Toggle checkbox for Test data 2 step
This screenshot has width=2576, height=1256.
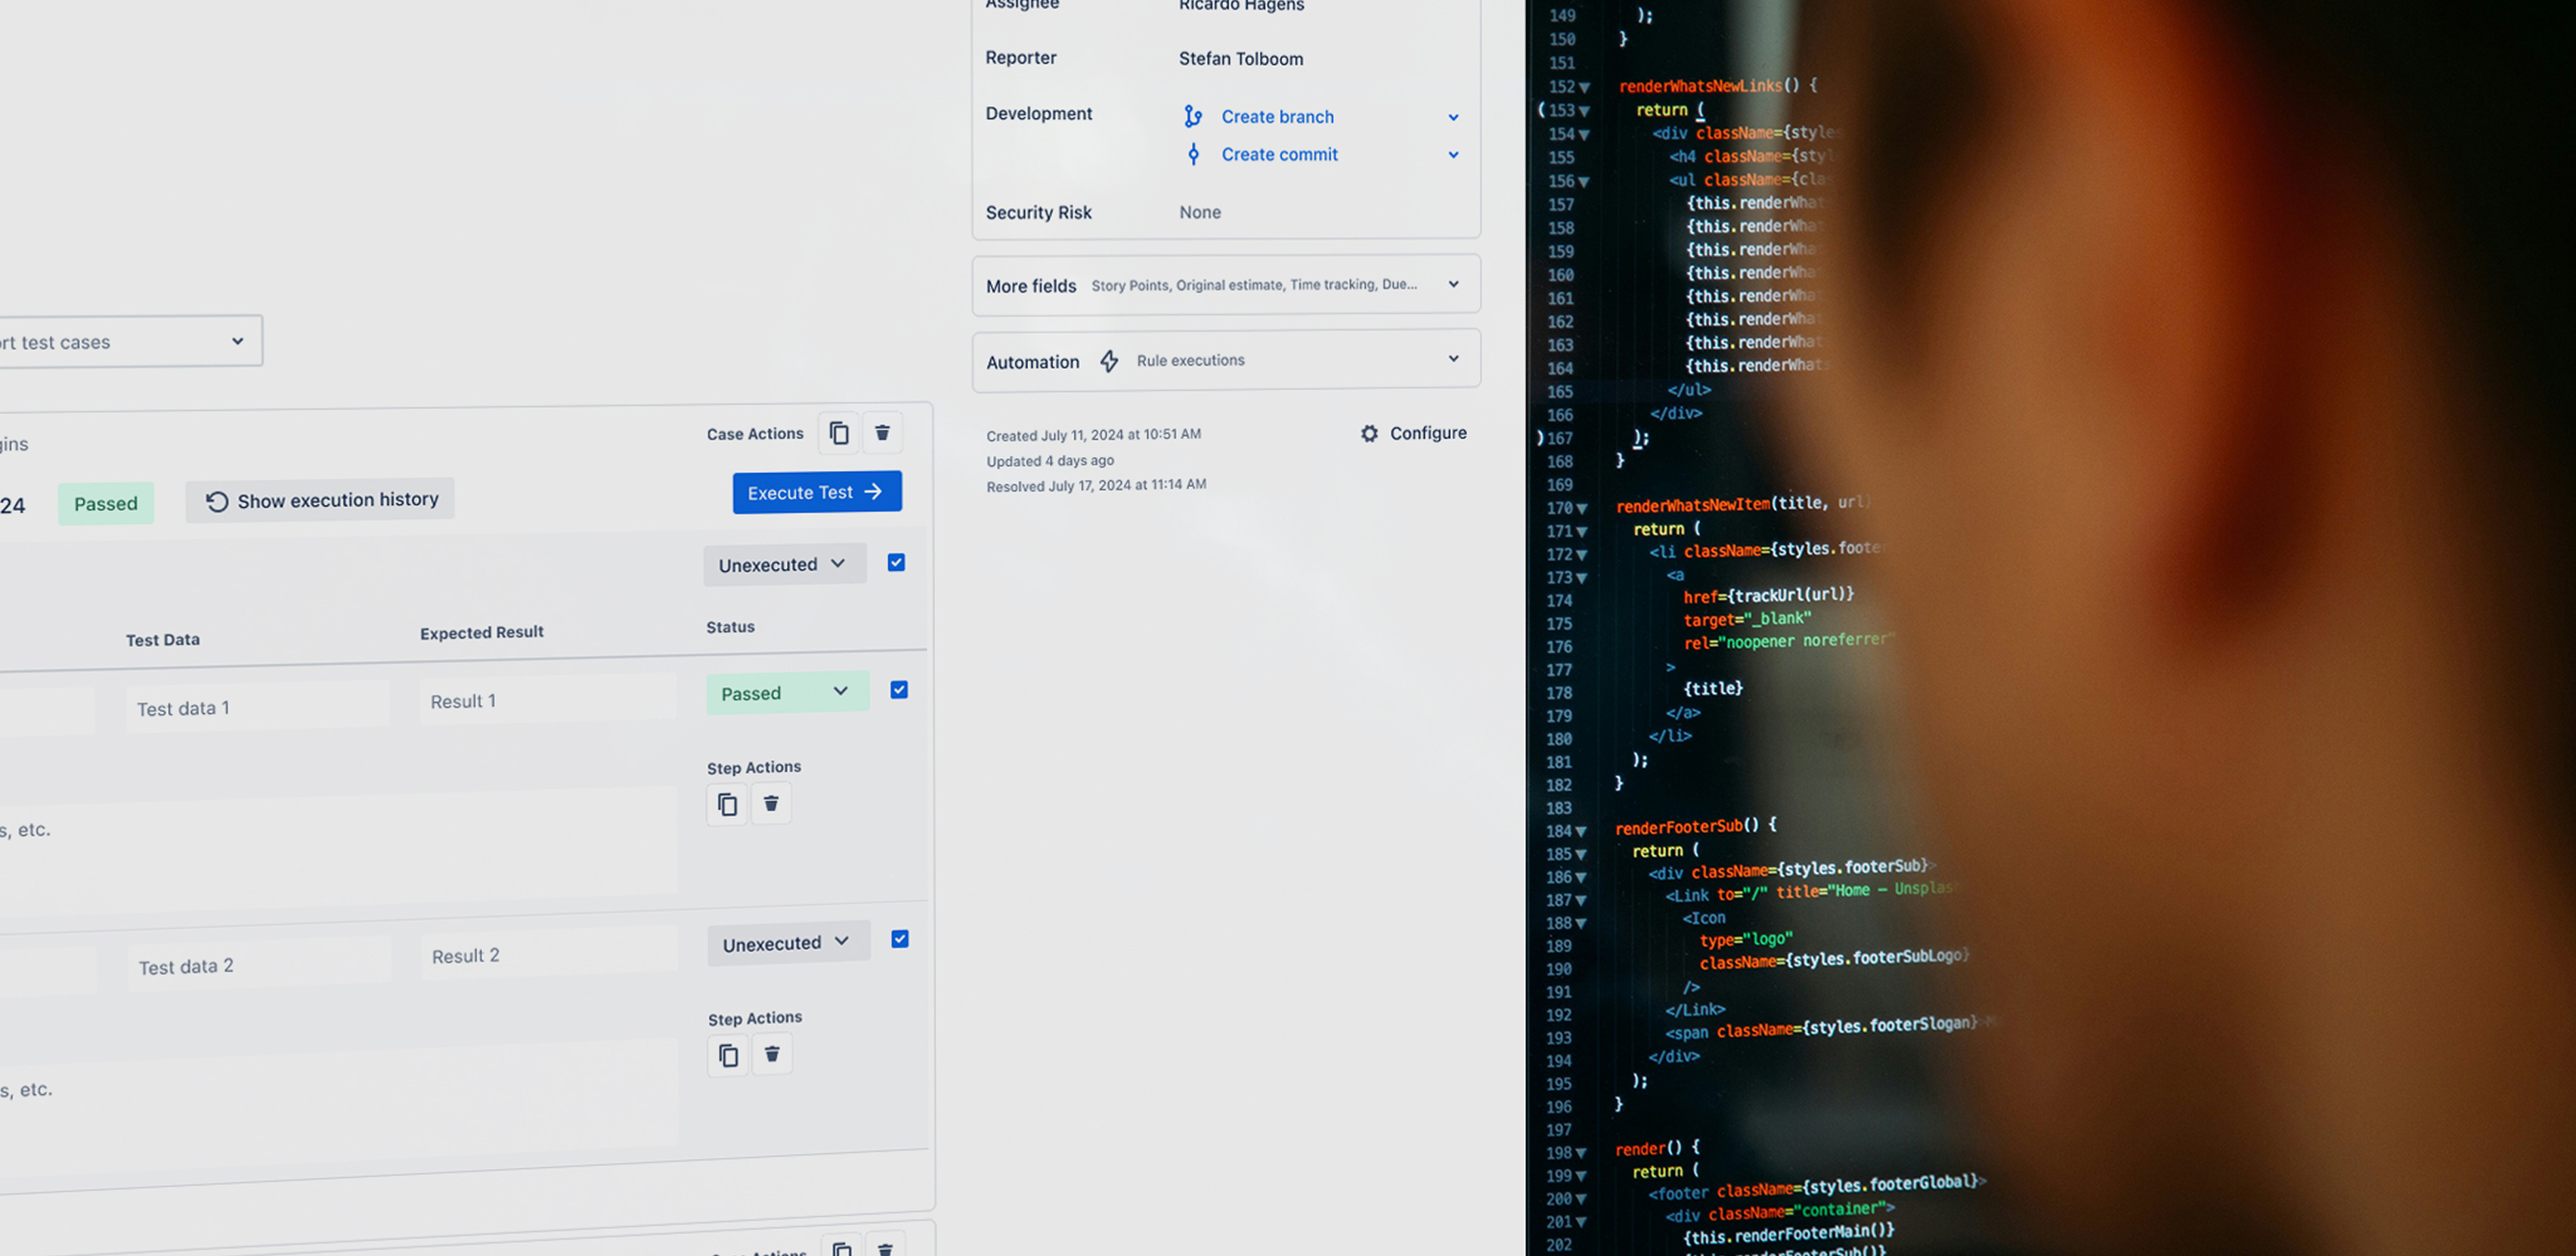(x=900, y=939)
